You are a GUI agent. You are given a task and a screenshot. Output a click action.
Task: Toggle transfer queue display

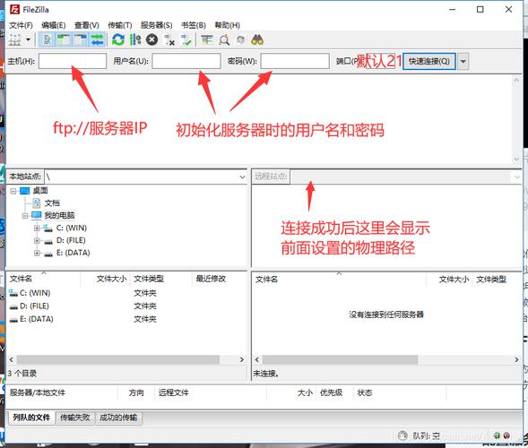coord(97,39)
